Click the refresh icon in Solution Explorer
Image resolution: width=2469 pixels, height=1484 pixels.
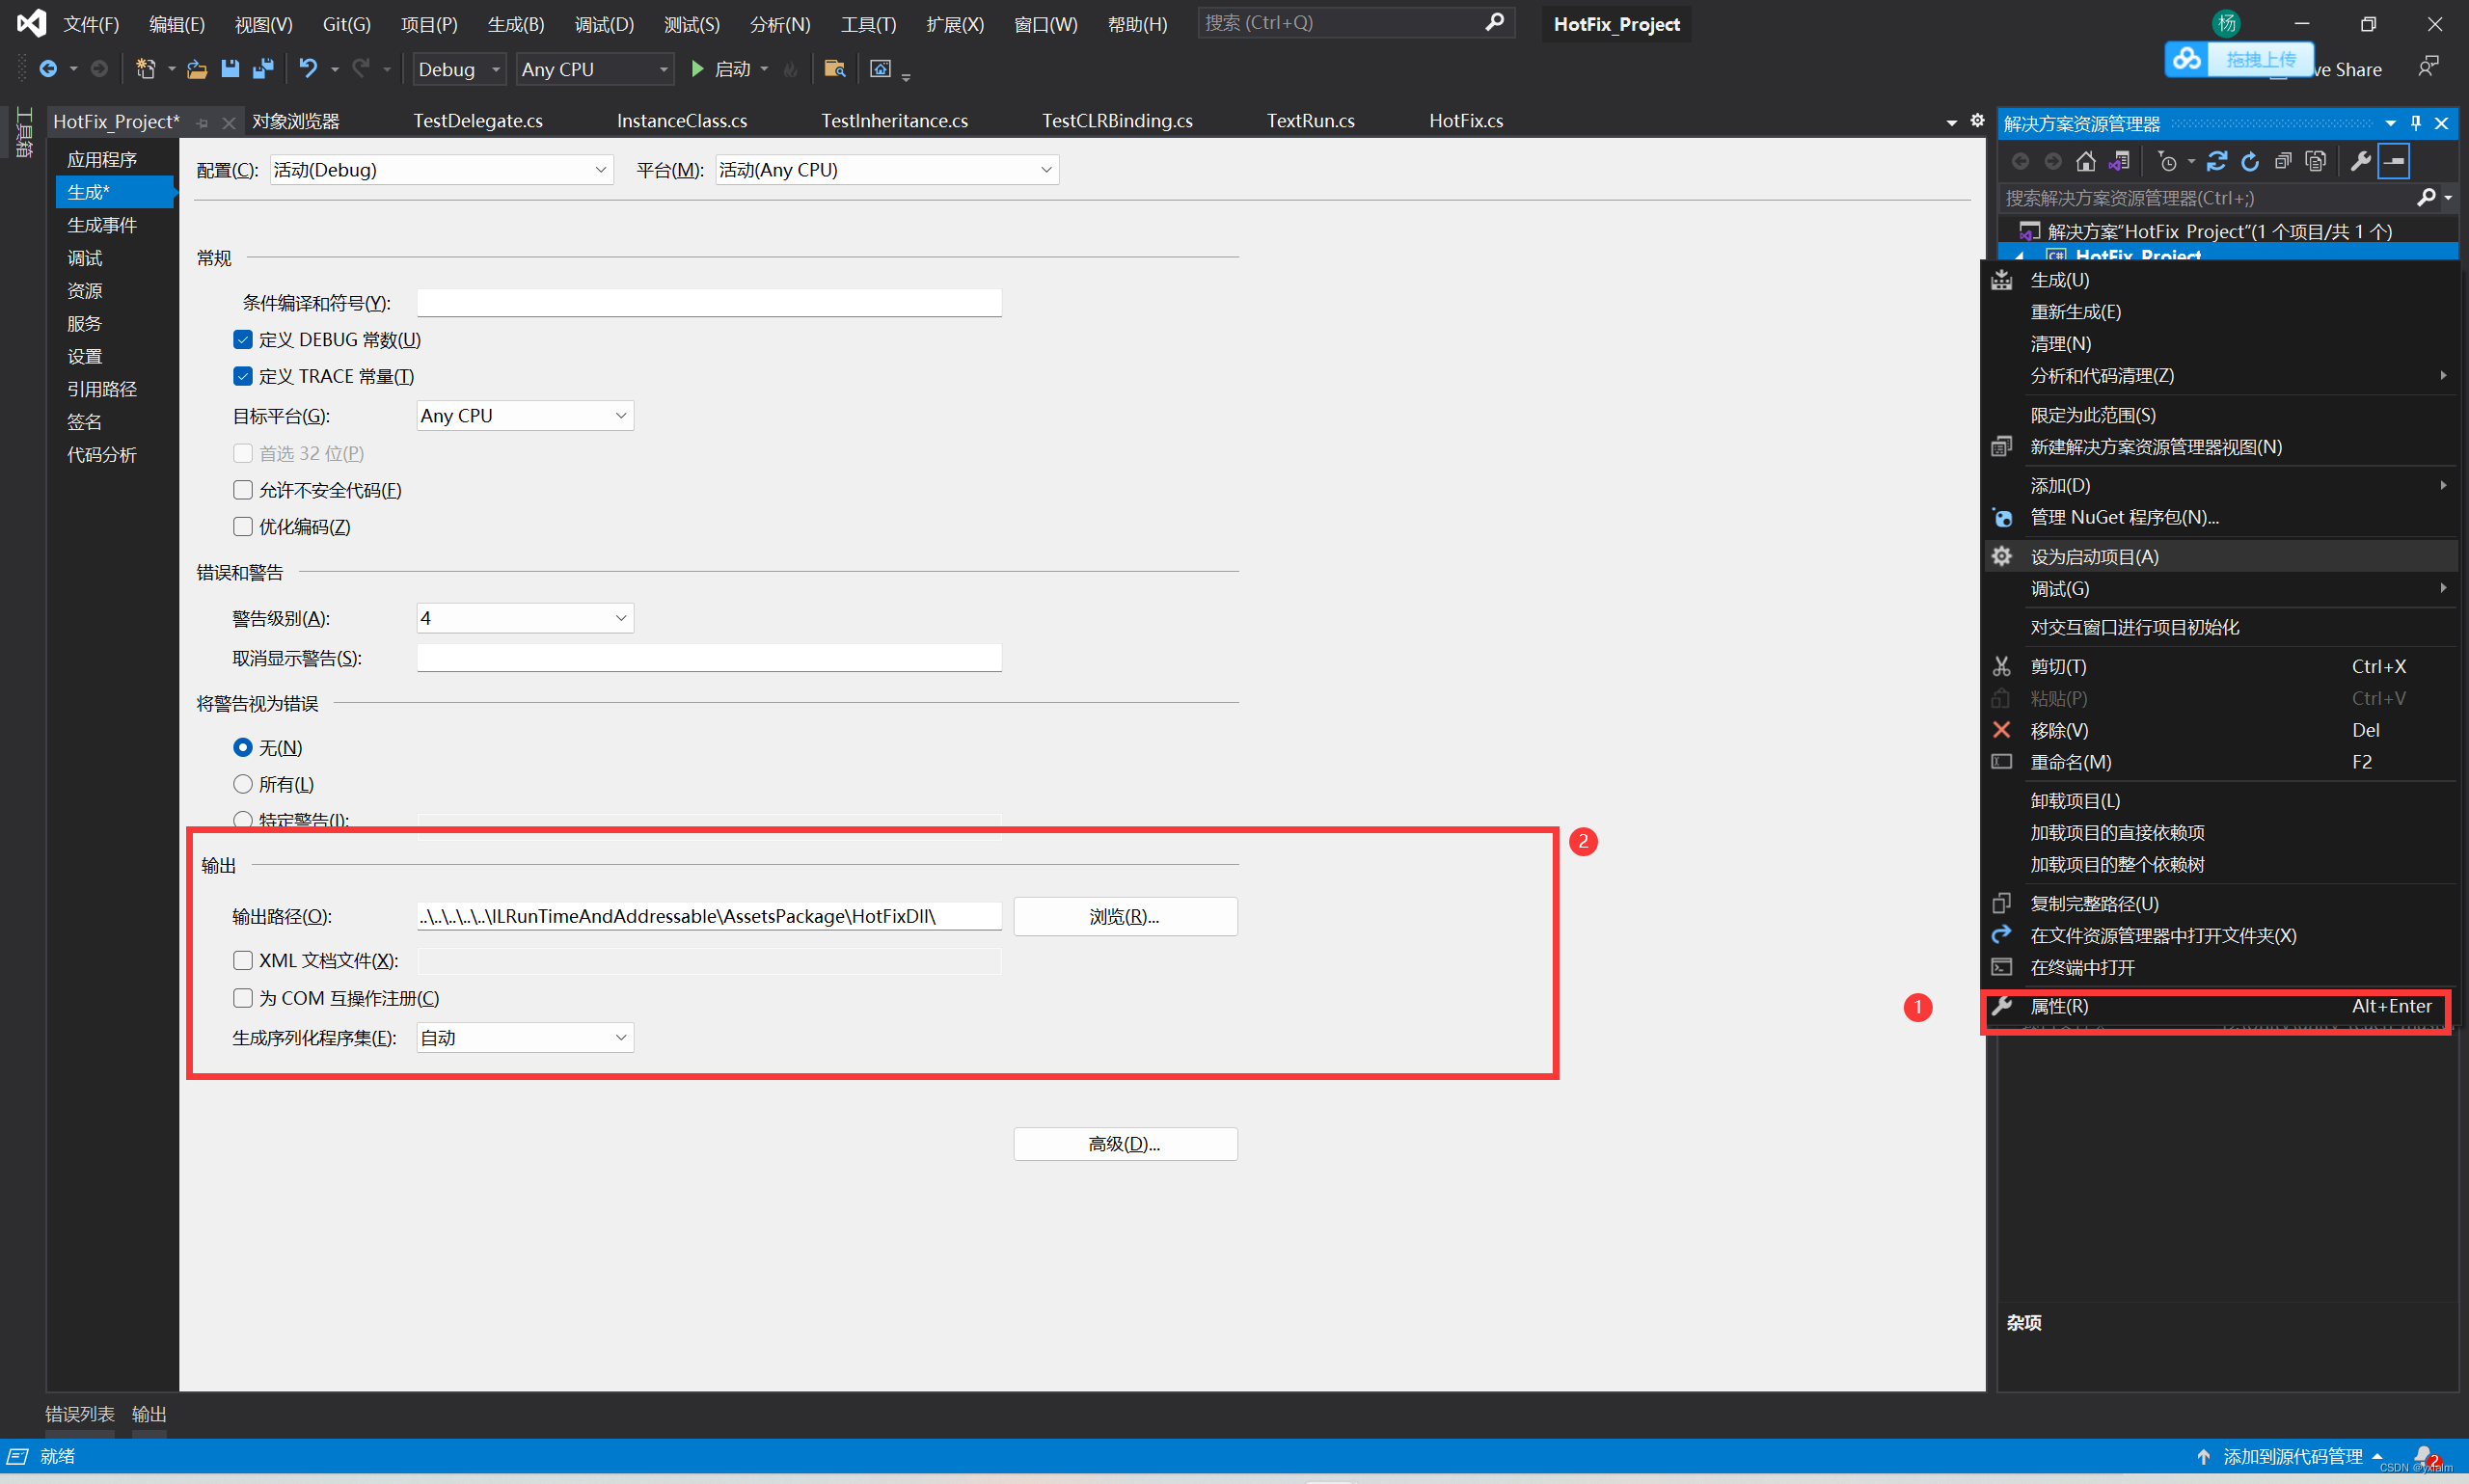click(2249, 161)
